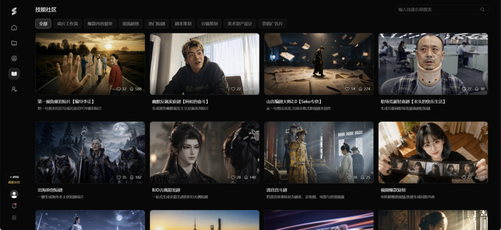The image size is (501, 230).
Task: Click flame icon on 第一视角催泪短片 card
Action: (132, 89)
